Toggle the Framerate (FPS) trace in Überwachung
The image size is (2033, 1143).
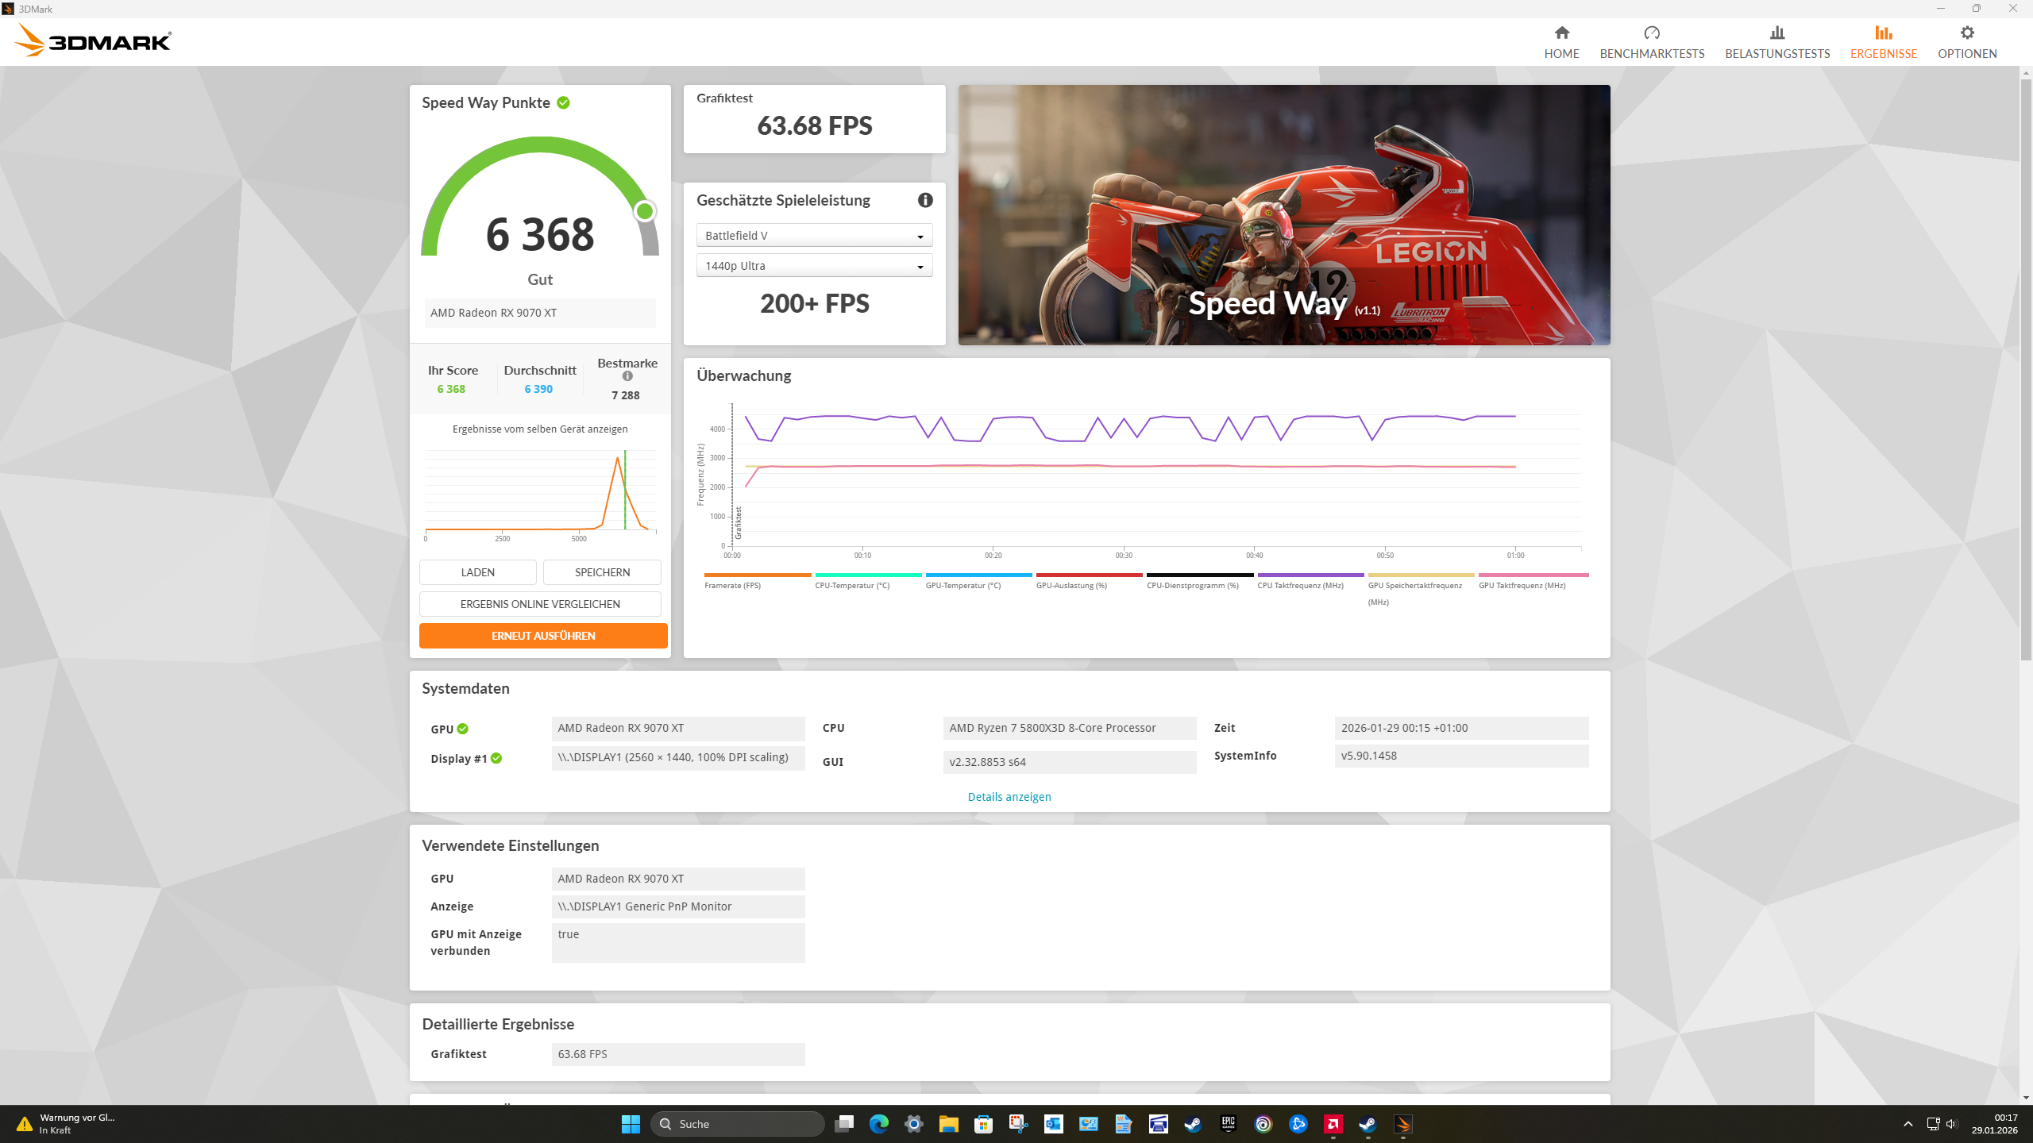[734, 585]
